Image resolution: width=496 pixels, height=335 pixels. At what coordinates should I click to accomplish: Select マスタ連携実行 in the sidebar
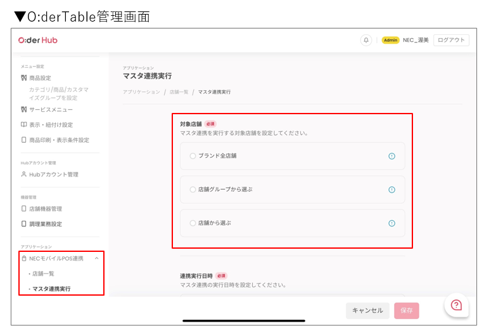click(51, 289)
